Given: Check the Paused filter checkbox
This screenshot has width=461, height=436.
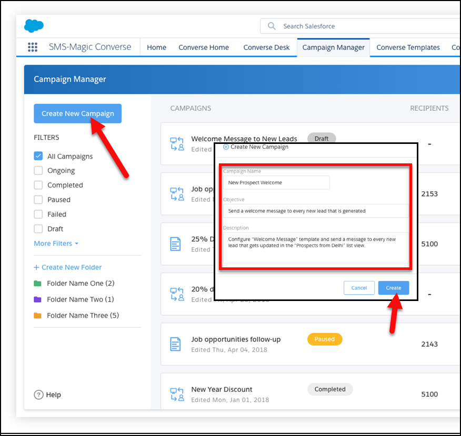Looking at the screenshot, I should (x=38, y=200).
